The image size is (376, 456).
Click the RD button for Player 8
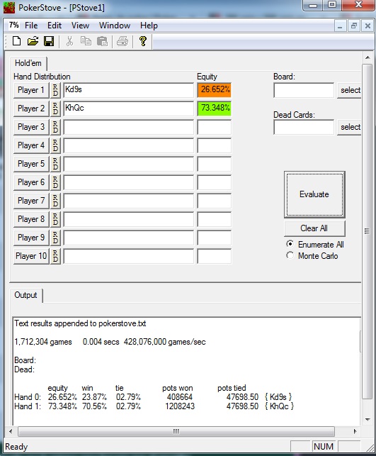coord(55,219)
